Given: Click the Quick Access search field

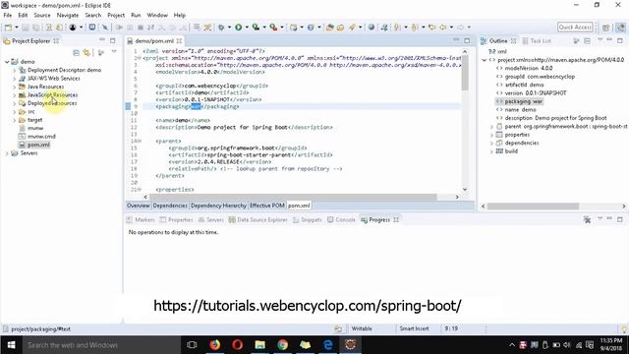Looking at the screenshot, I should click(575, 28).
